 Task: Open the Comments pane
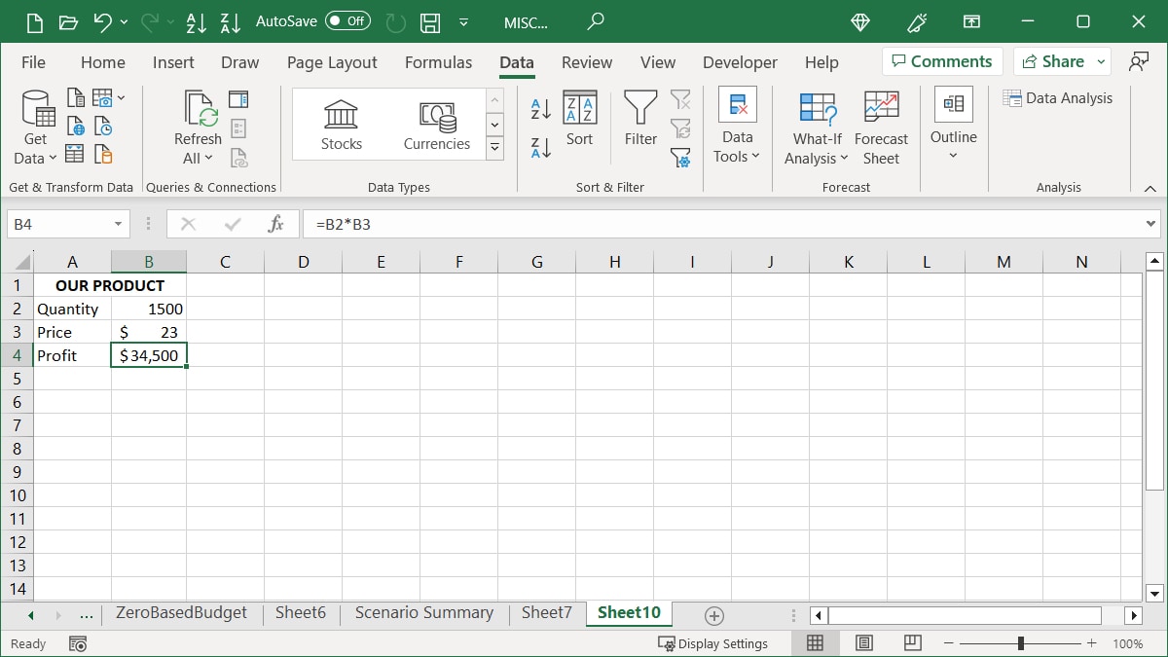pos(941,60)
